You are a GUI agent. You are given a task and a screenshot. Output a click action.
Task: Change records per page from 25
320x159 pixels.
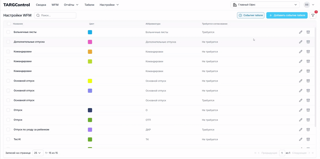pos(38,153)
